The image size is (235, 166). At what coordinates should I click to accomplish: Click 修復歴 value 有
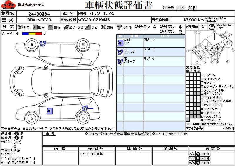[203, 27]
